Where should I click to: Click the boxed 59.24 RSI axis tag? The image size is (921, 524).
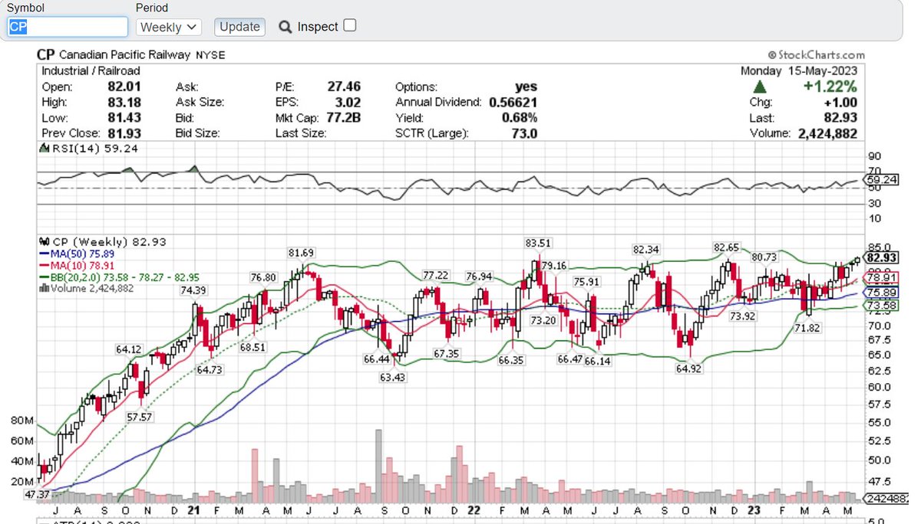pyautogui.click(x=880, y=180)
